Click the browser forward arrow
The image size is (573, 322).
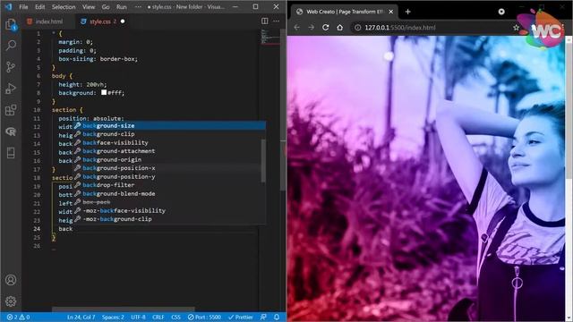(x=311, y=28)
